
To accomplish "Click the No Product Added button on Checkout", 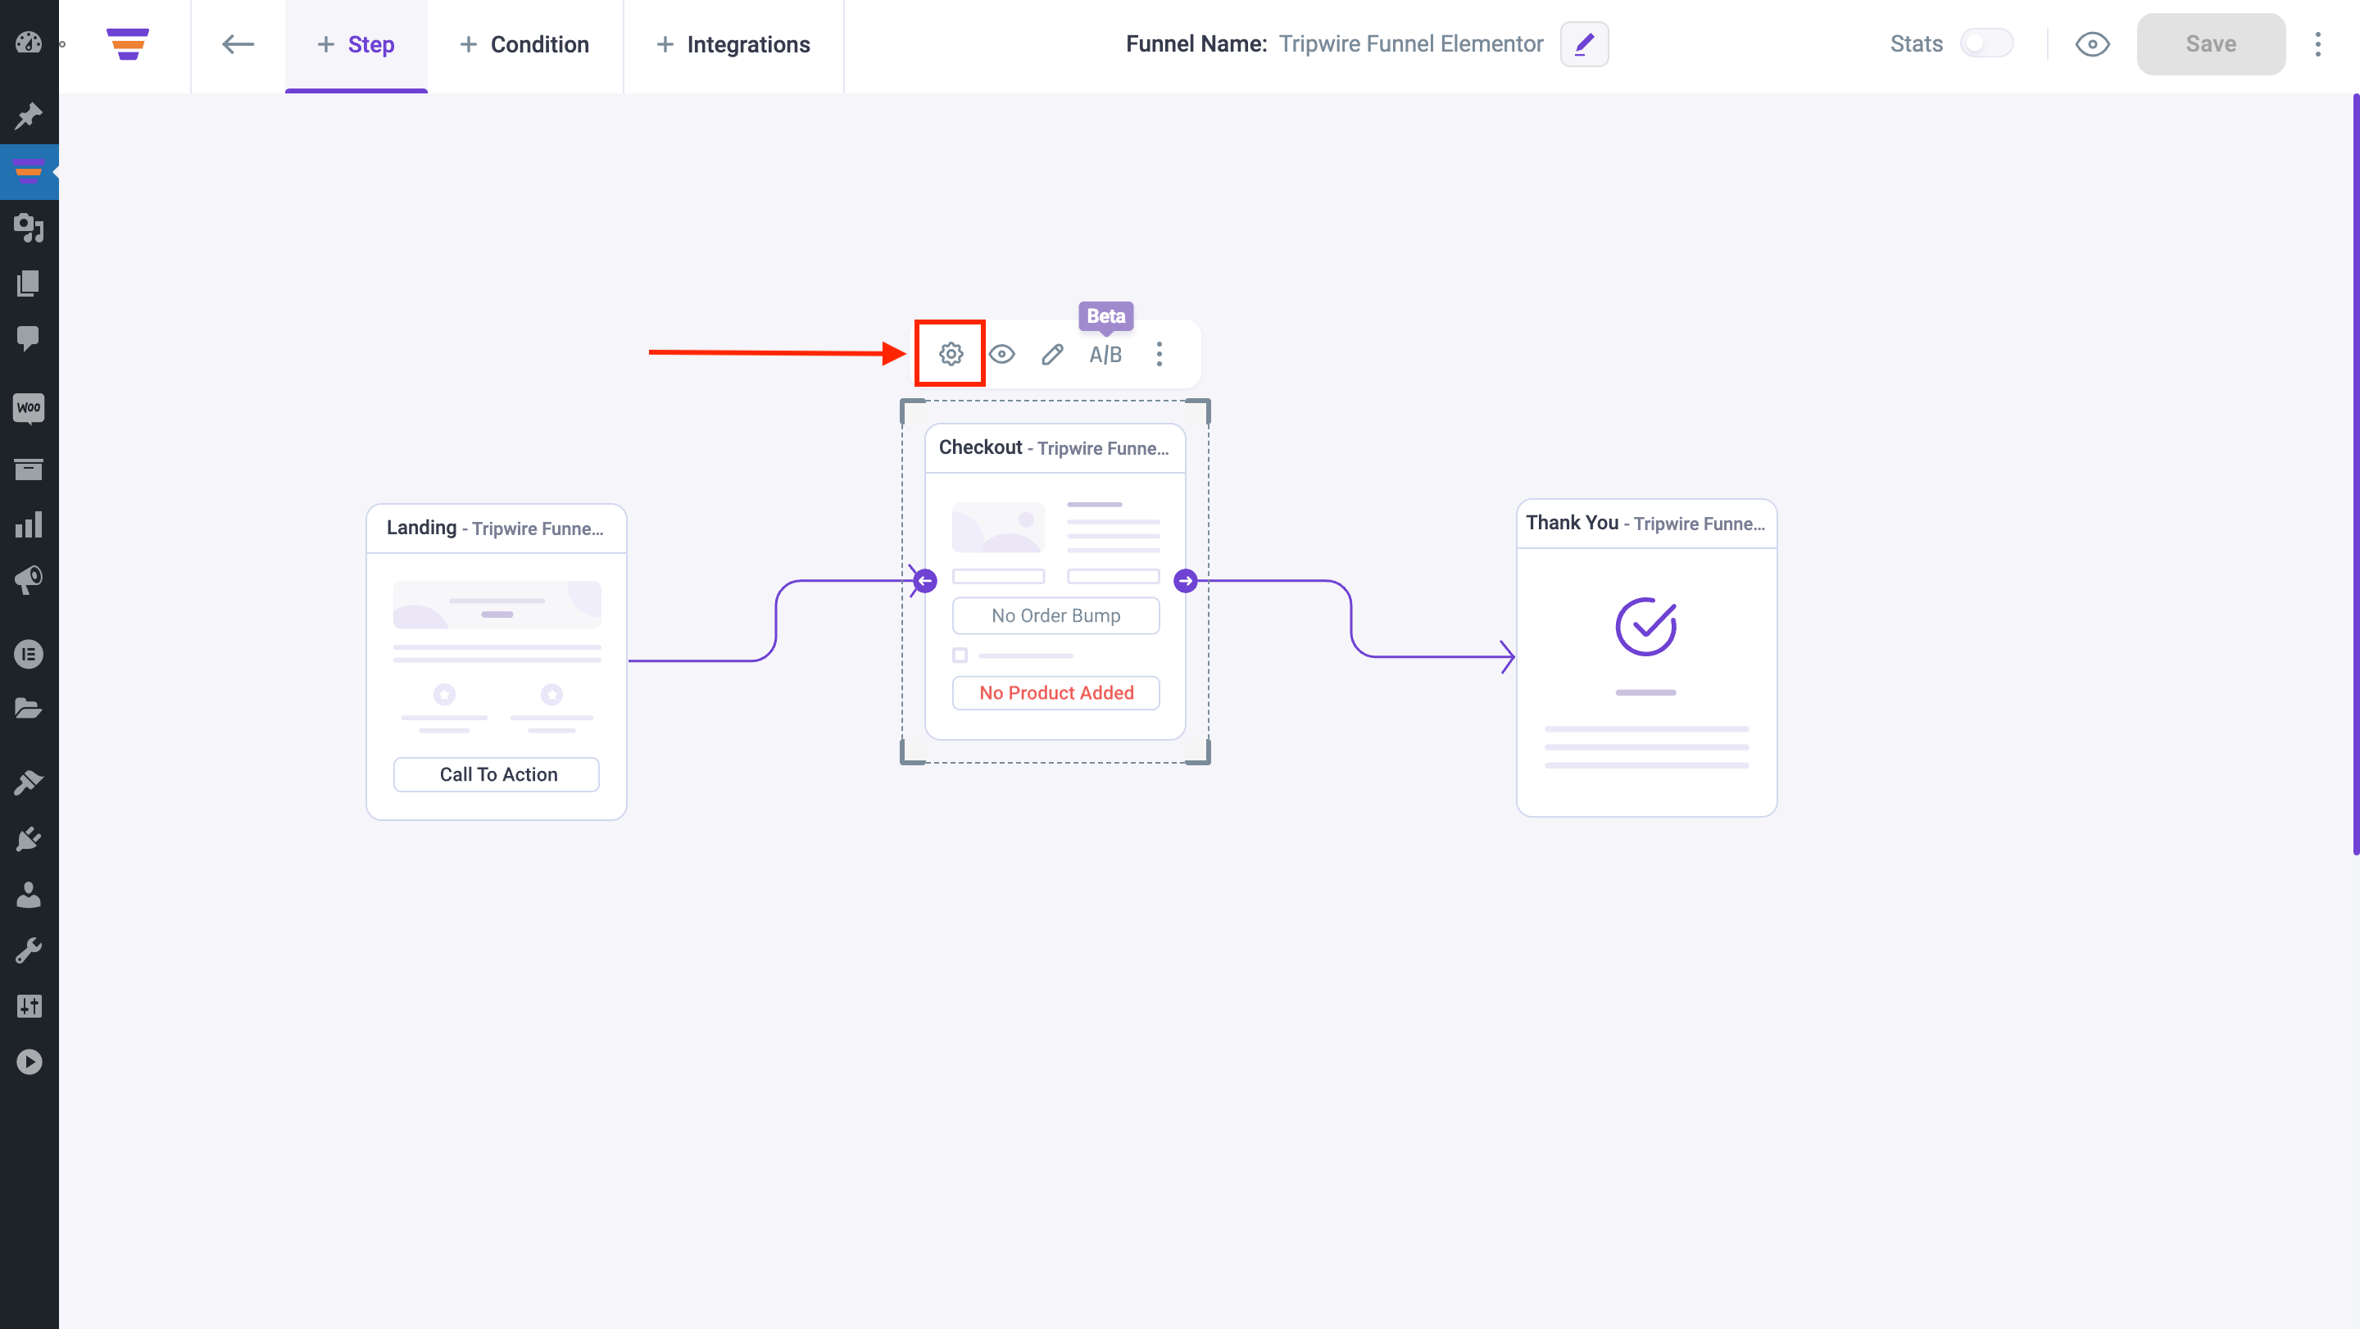I will tap(1055, 692).
